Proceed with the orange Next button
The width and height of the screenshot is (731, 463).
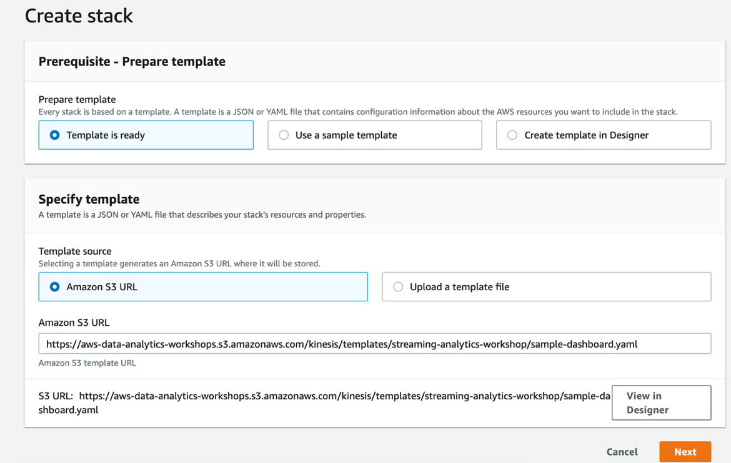click(x=685, y=452)
